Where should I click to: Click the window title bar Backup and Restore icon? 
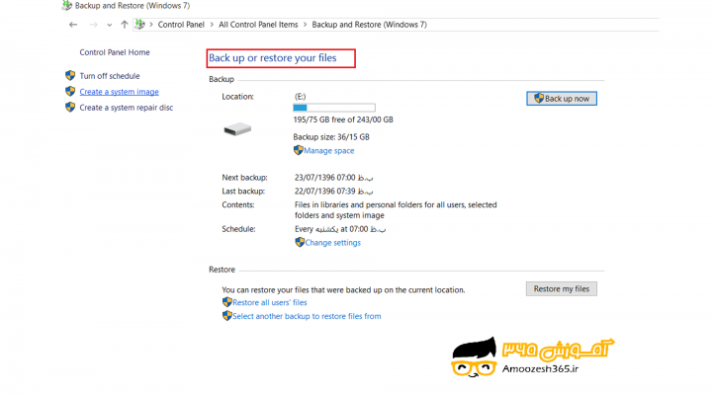click(67, 6)
